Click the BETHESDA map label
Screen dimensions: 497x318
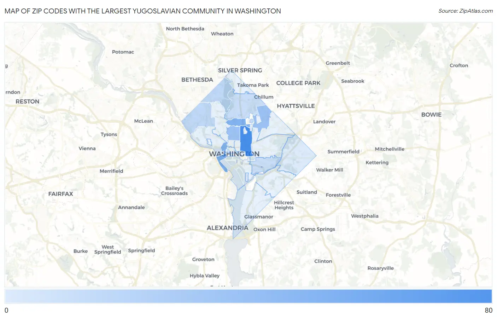click(197, 80)
